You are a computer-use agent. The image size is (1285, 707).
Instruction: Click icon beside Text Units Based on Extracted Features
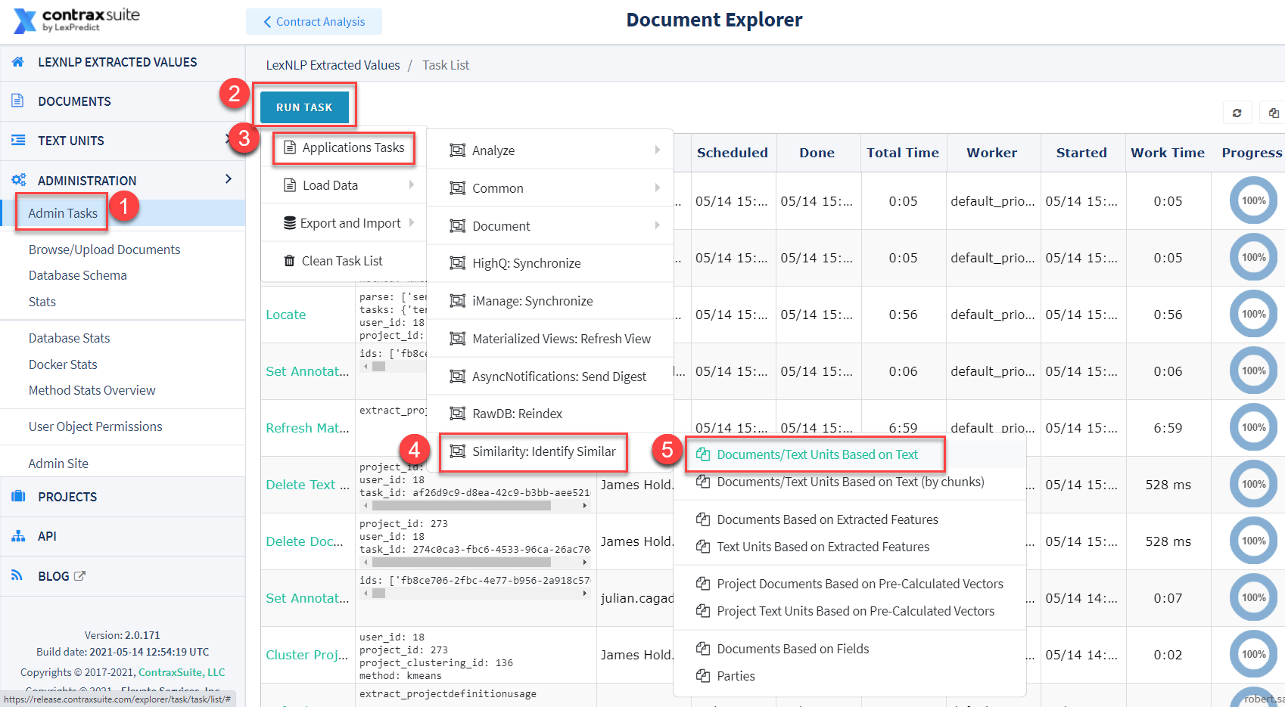(x=703, y=547)
